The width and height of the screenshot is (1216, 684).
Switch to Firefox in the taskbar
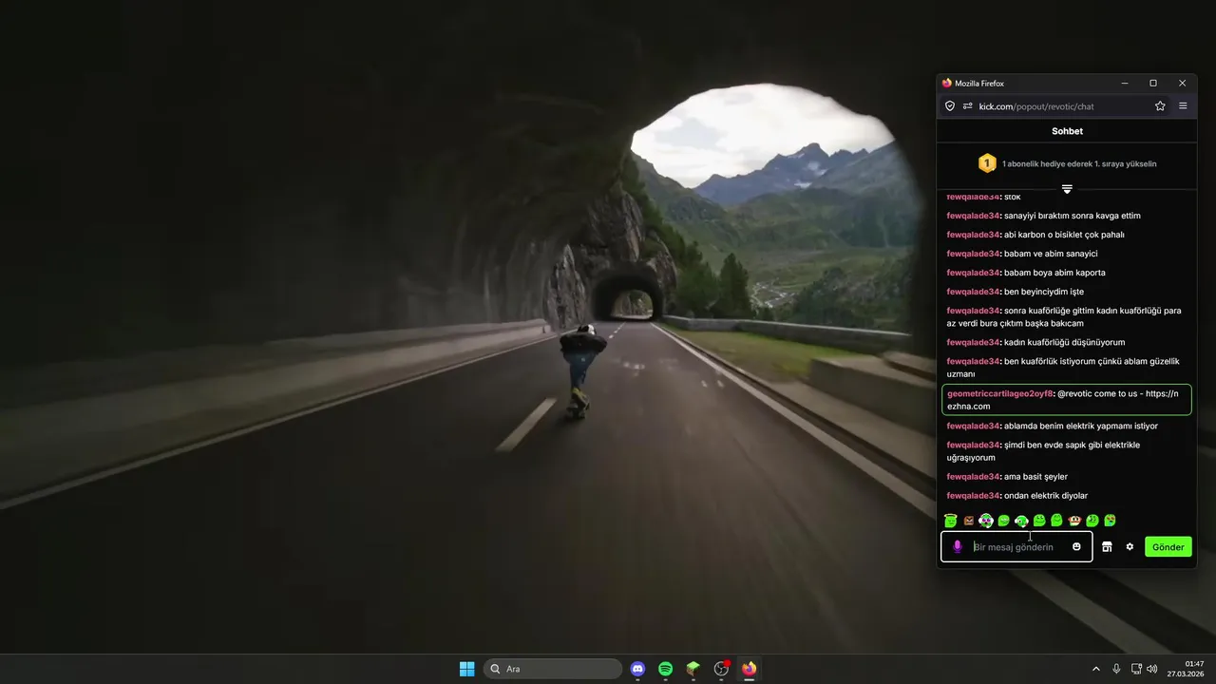pos(749,669)
